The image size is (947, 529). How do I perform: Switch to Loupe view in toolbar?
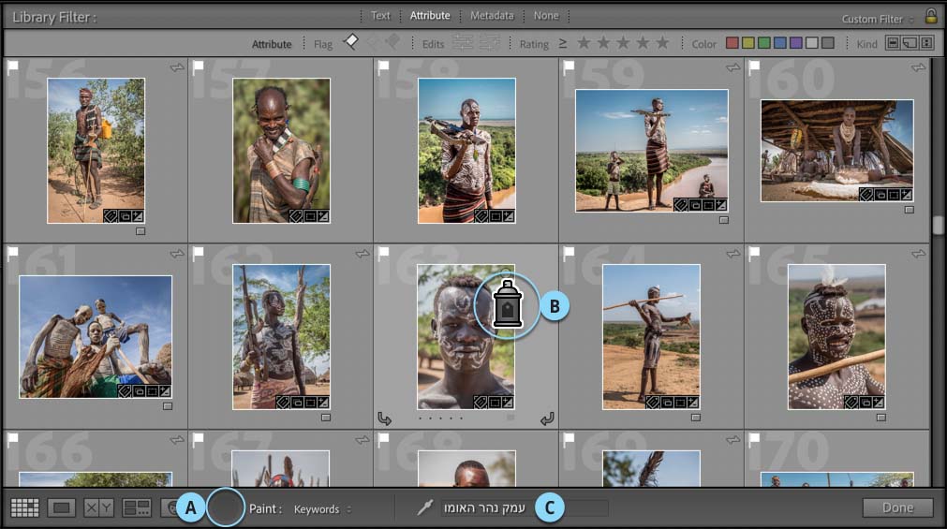(61, 507)
